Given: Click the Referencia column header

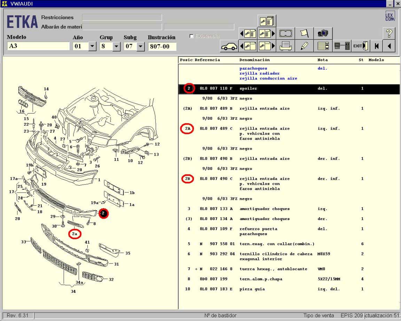Looking at the screenshot, I should pyautogui.click(x=207, y=60).
